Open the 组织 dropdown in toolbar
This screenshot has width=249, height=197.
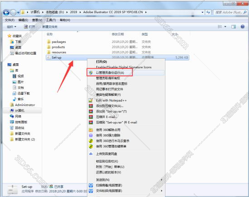click(x=12, y=27)
